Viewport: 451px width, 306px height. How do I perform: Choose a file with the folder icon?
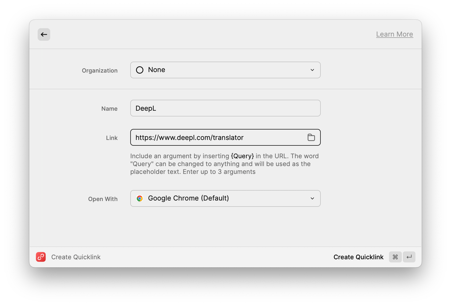click(311, 137)
